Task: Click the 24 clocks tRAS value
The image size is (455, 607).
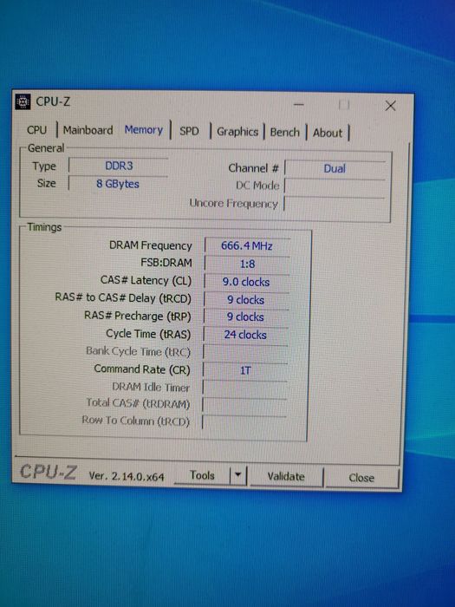Action: [x=245, y=335]
